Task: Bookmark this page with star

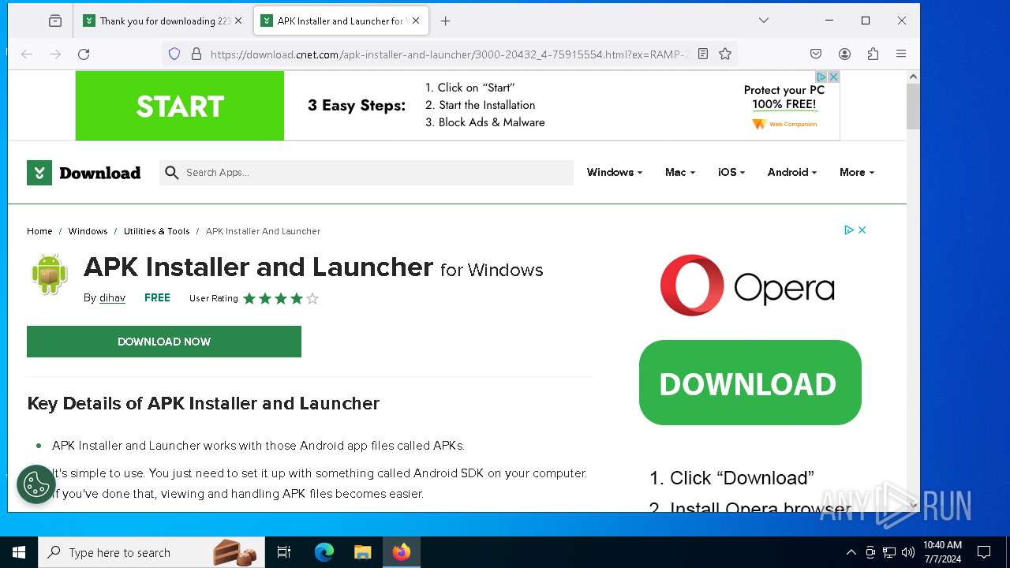Action: [x=725, y=54]
